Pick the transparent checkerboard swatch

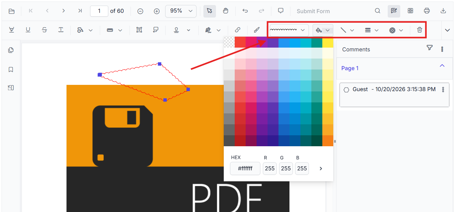pos(229,42)
